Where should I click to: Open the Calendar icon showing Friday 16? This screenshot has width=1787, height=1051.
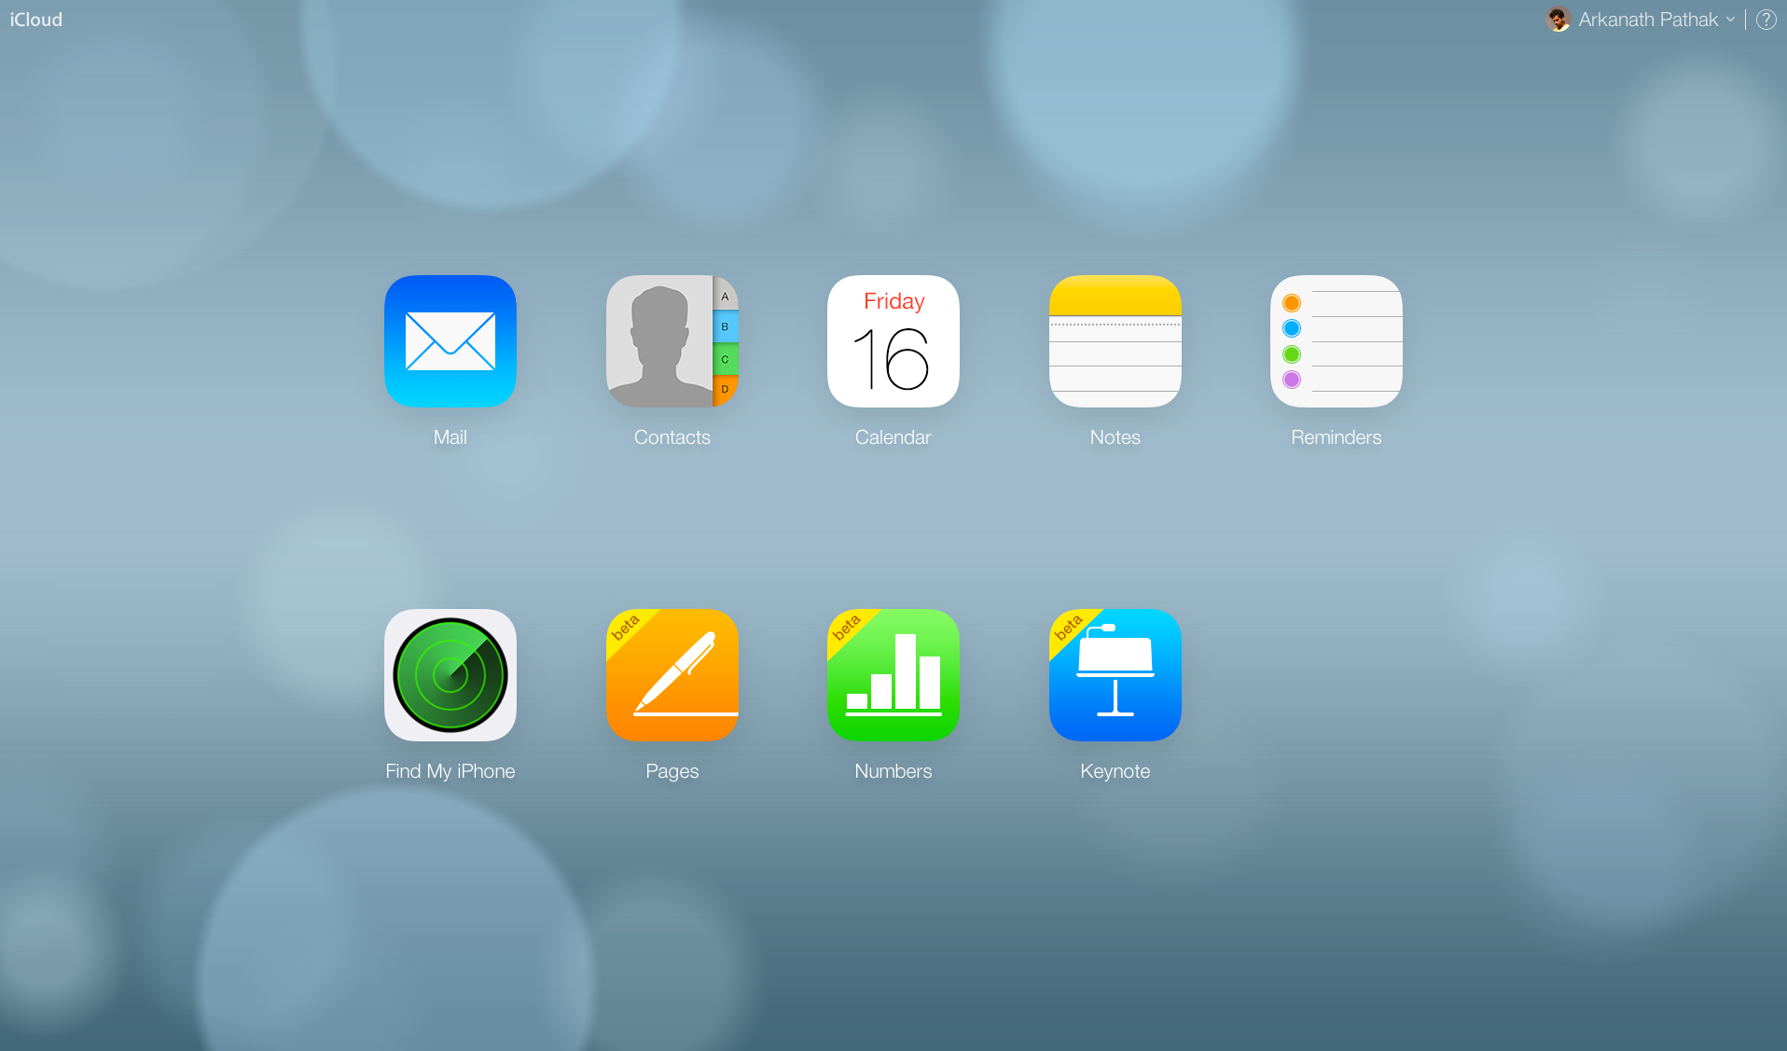click(x=893, y=341)
